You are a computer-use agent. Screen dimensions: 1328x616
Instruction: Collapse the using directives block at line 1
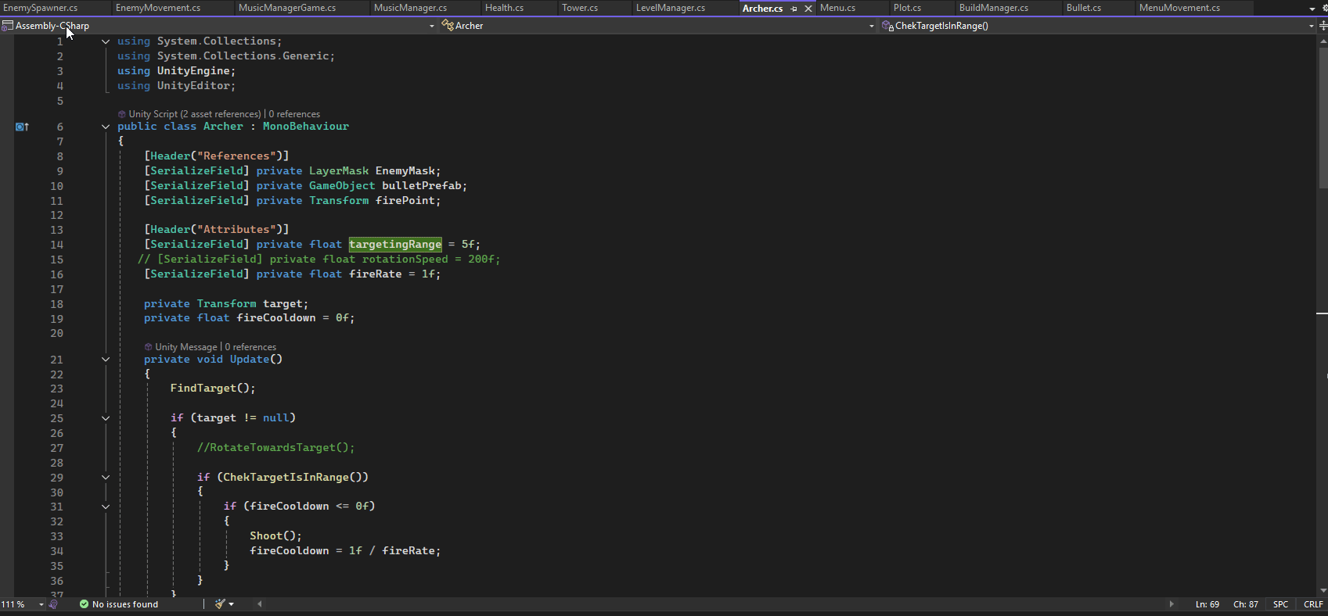tap(106, 41)
